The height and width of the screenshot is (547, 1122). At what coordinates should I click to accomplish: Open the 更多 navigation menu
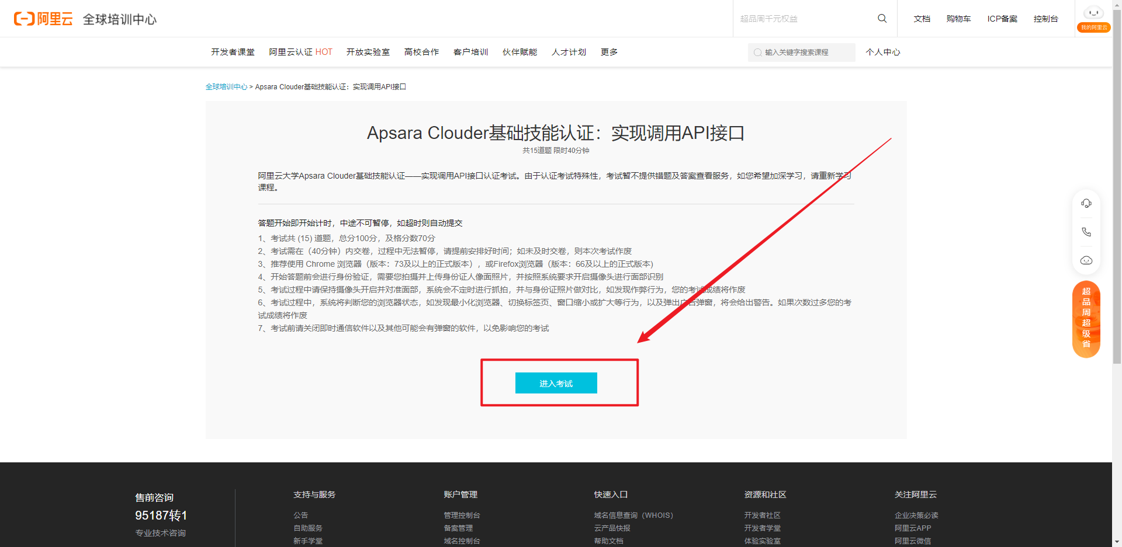click(608, 52)
